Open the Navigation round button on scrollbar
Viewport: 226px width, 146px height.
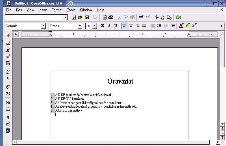[223, 133]
